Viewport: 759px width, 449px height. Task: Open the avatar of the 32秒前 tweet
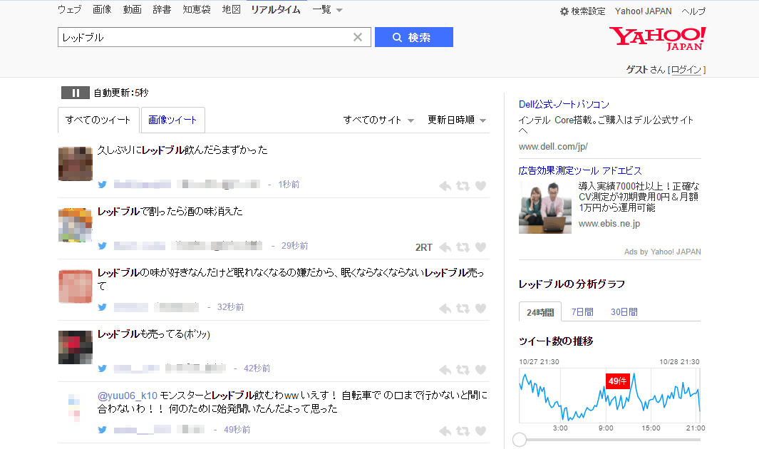[76, 287]
